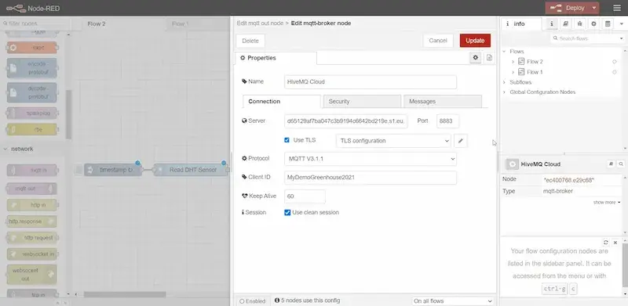This screenshot has width=628, height=306.
Task: Click the show more link
Action: click(x=607, y=203)
